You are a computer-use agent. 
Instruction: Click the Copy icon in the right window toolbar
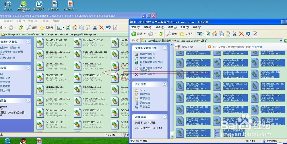221,34
